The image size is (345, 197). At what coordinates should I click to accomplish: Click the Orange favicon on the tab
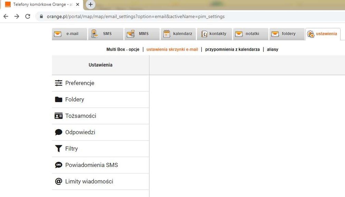[8, 4]
